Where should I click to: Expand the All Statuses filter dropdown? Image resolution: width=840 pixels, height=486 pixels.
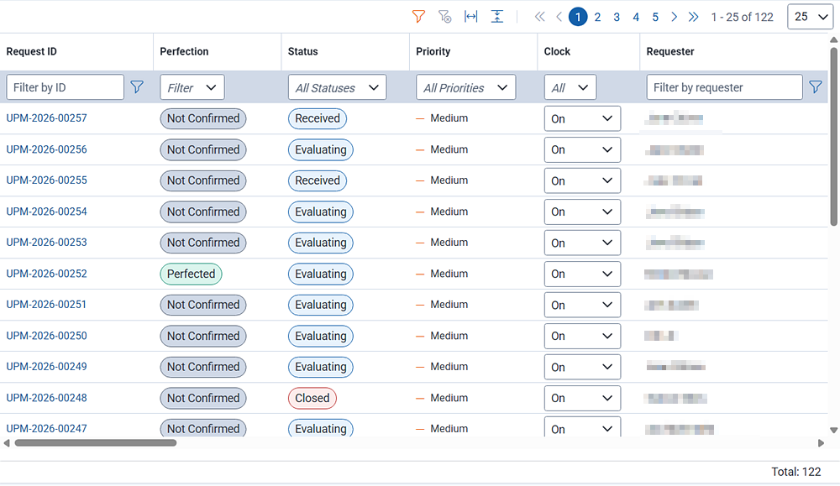pos(337,87)
